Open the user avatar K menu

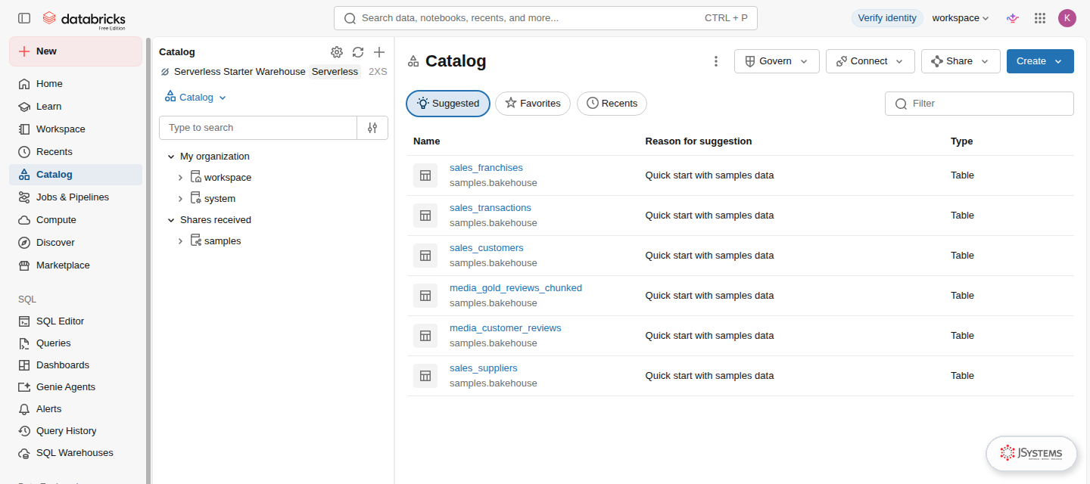click(x=1067, y=18)
